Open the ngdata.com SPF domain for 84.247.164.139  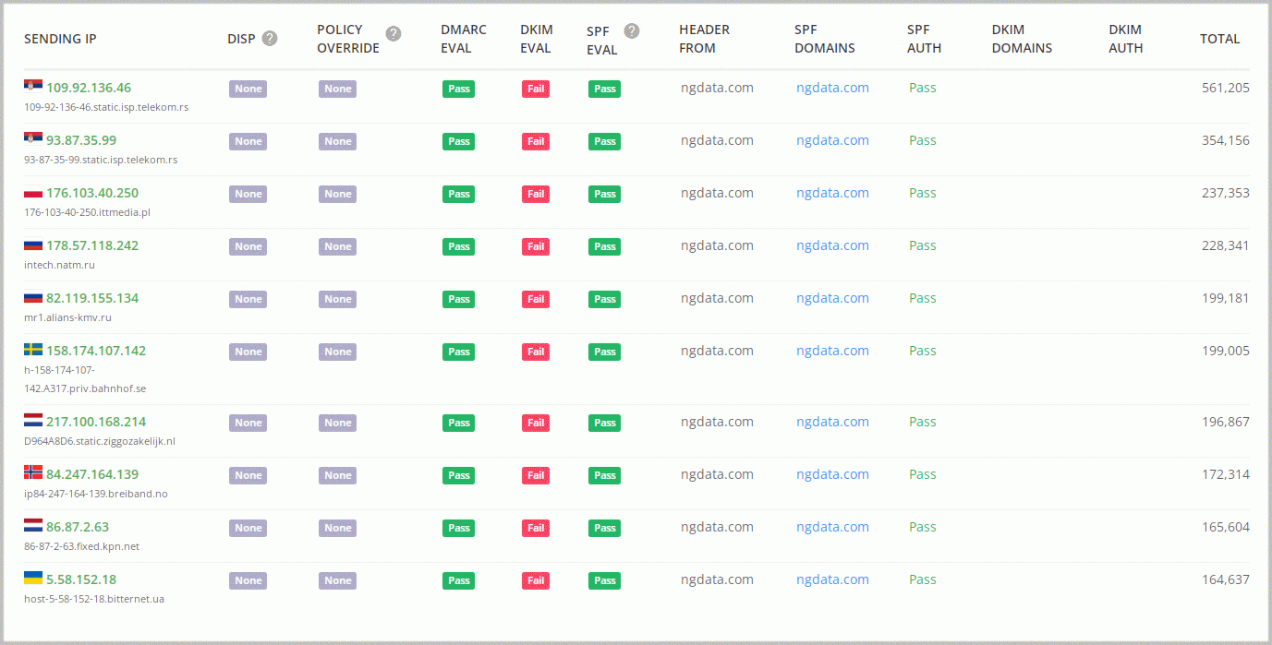point(832,474)
